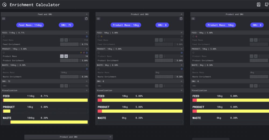269x140 pixels.
Task: Select radio circle in right-hand panel PRODUCT section
Action: click(x=193, y=52)
